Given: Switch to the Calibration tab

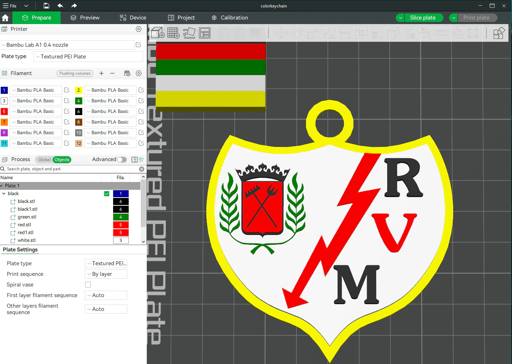Looking at the screenshot, I should [x=230, y=18].
